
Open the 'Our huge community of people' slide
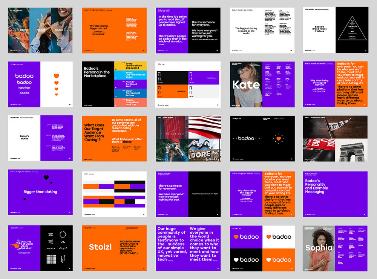point(188,248)
